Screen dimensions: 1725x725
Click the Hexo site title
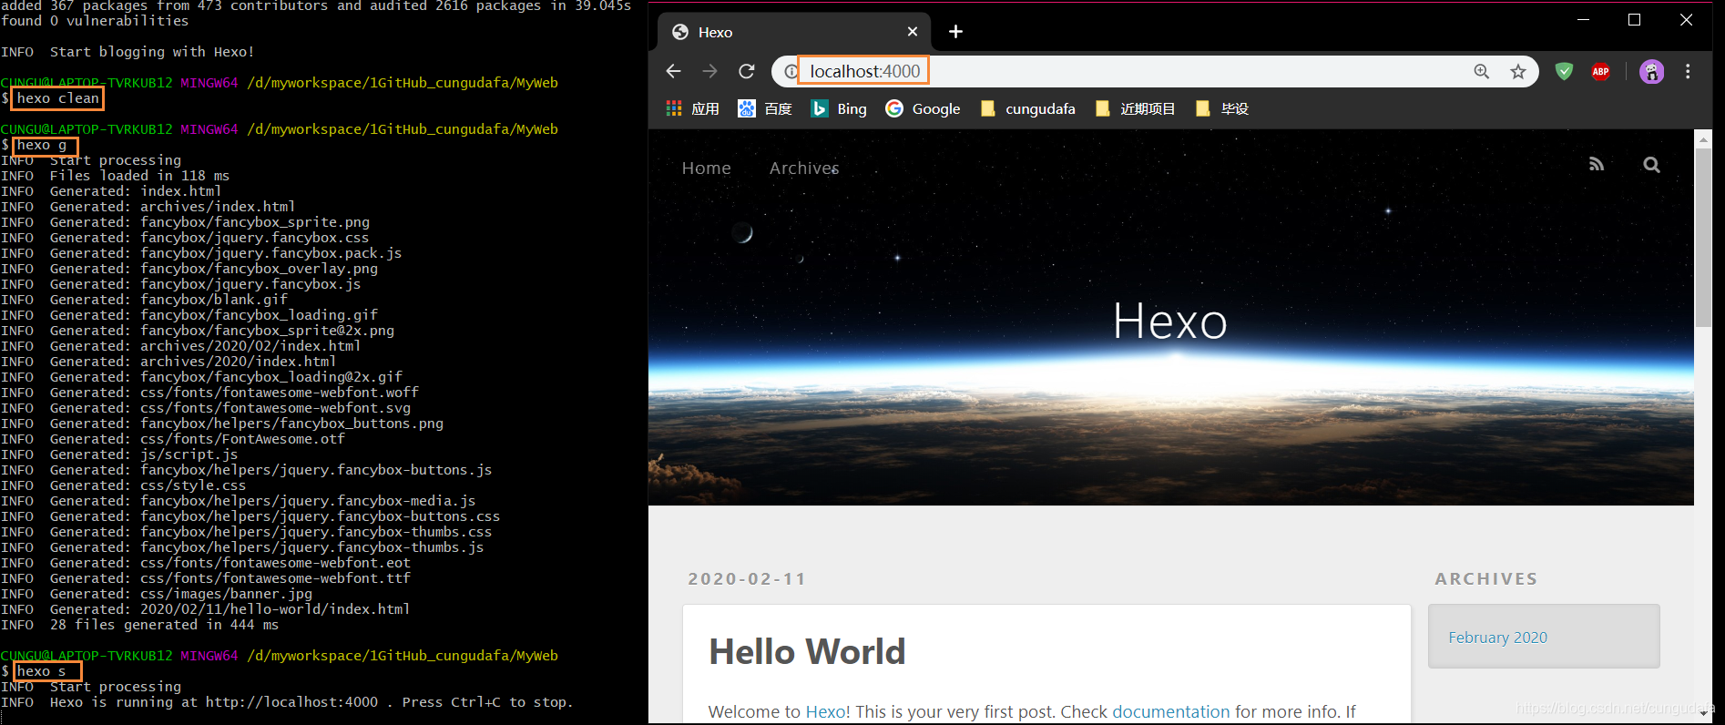click(x=1170, y=322)
